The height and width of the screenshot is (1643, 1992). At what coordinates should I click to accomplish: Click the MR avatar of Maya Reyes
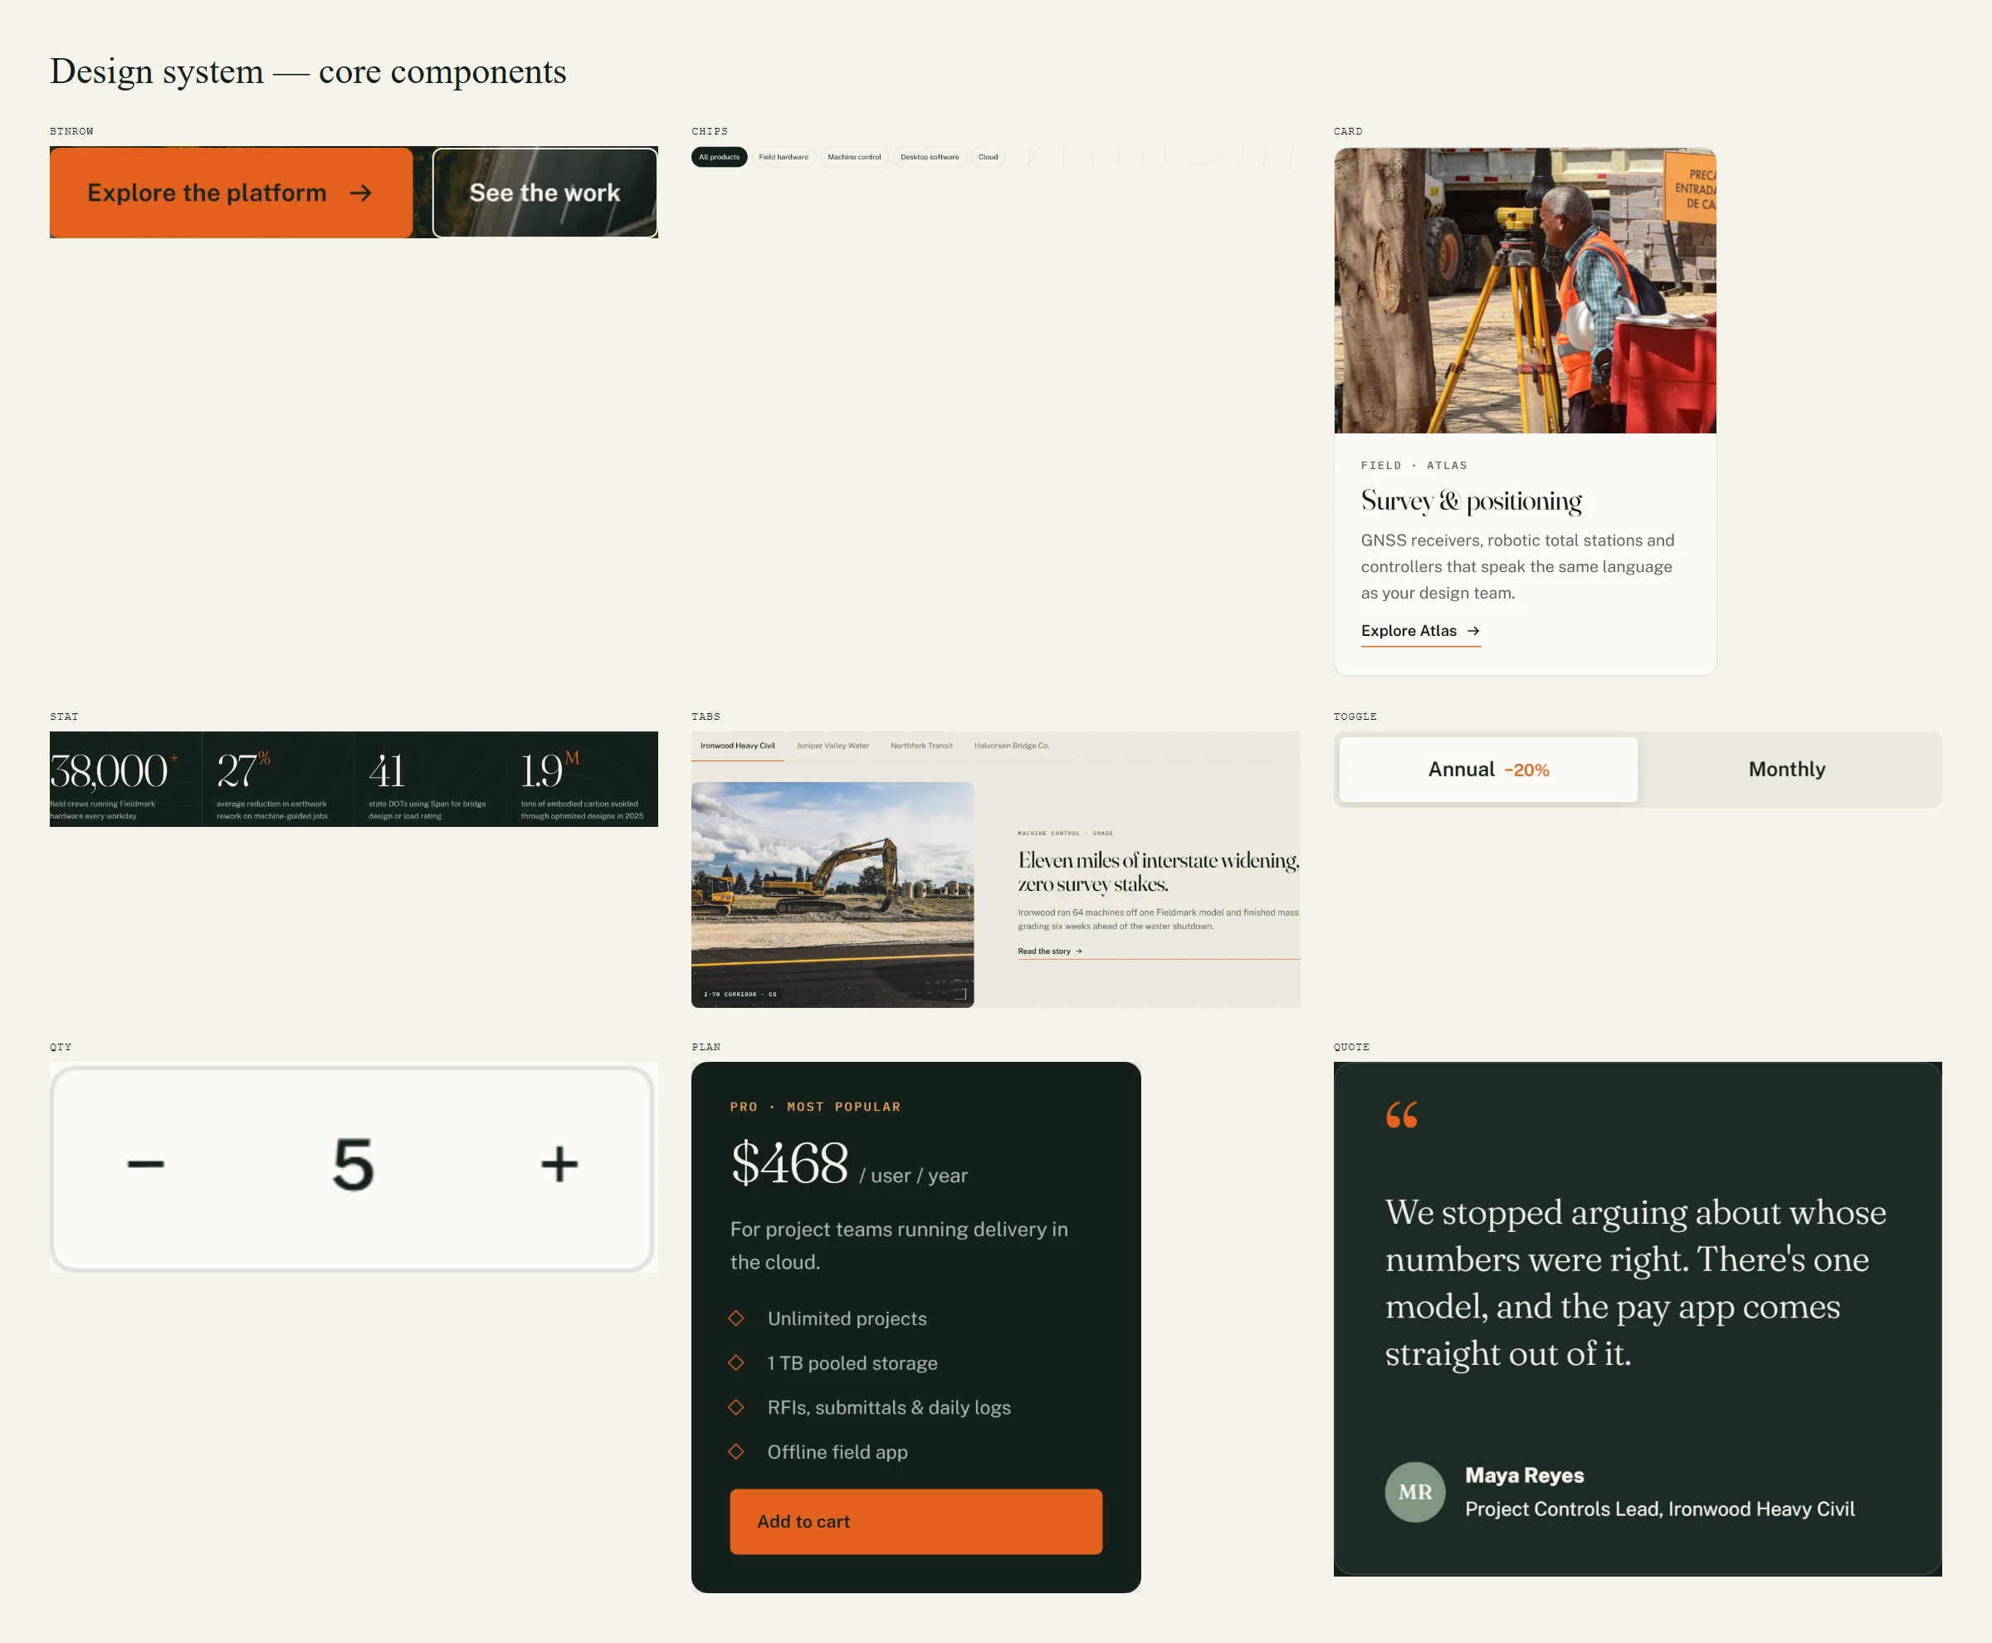[x=1415, y=1493]
